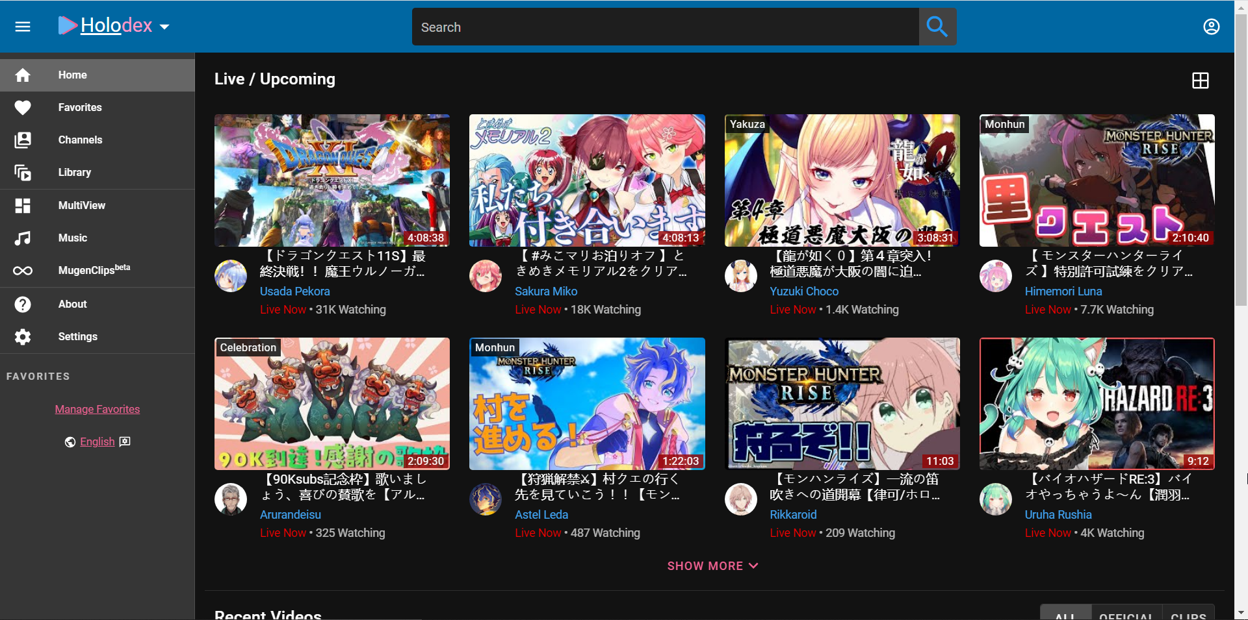Open Channels in the sidebar
Viewport: 1248px width, 620px height.
coord(97,140)
